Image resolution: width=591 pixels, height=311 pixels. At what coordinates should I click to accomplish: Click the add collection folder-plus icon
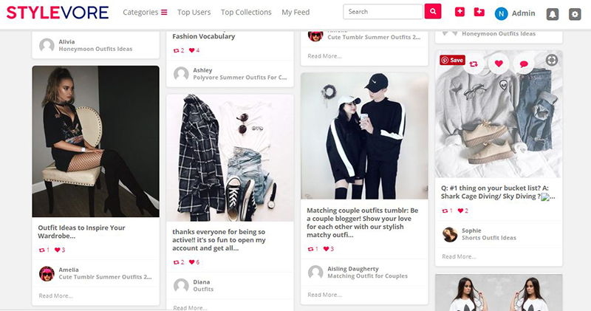[x=479, y=12]
